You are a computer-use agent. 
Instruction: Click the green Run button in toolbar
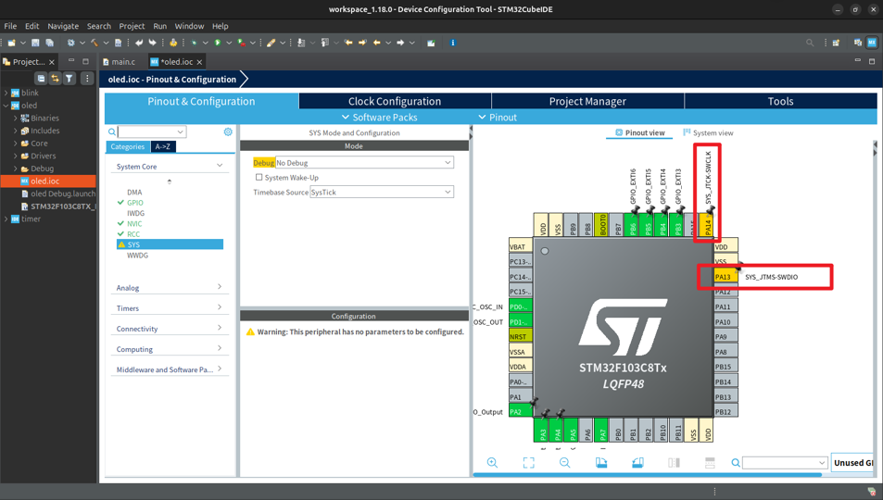click(218, 43)
